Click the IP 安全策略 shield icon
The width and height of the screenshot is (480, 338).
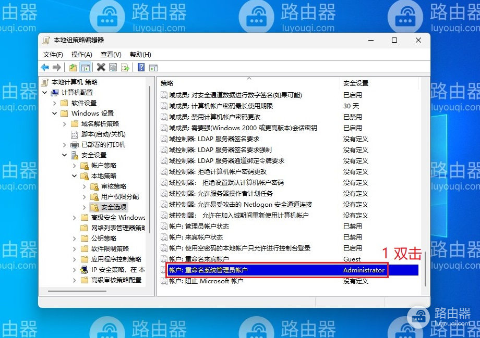tap(84, 270)
